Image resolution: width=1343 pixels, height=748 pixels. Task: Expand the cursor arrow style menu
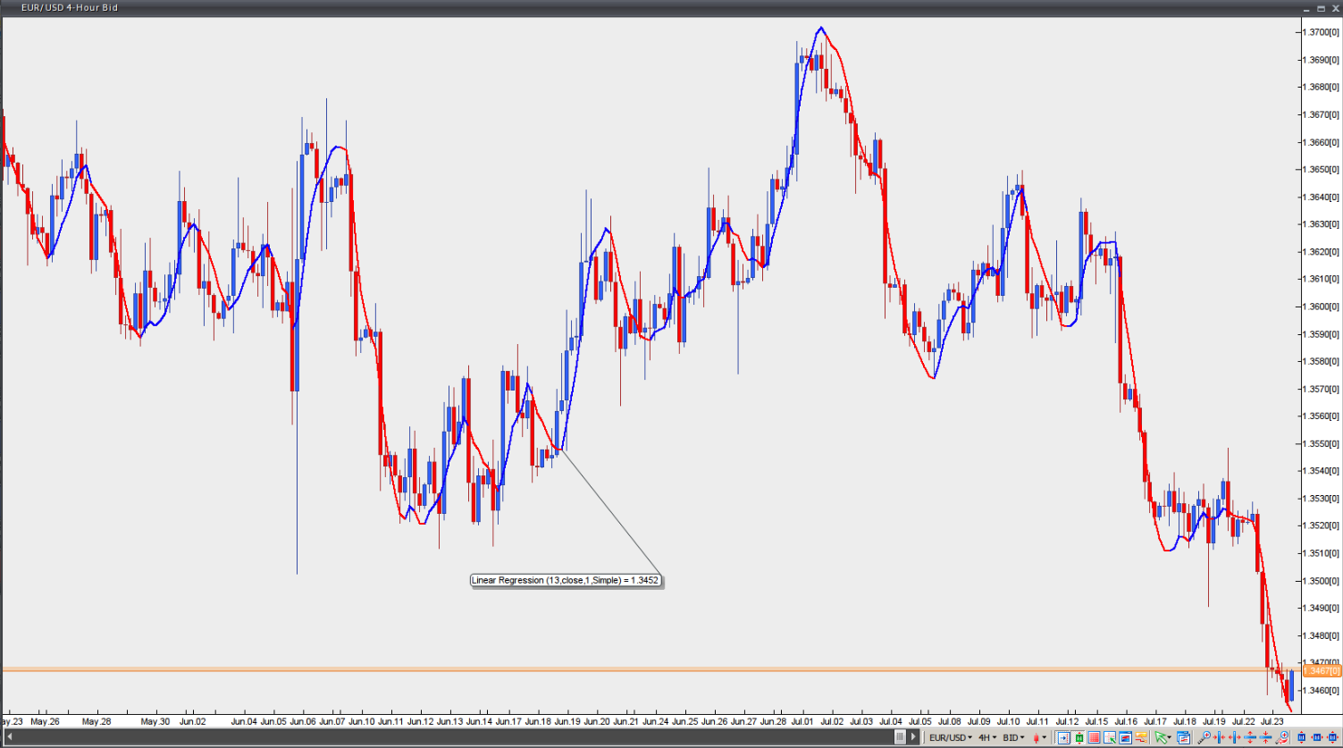coord(1171,738)
